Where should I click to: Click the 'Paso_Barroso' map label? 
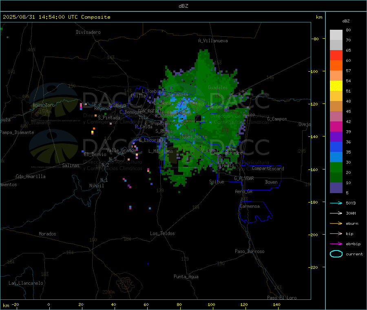coord(250,251)
